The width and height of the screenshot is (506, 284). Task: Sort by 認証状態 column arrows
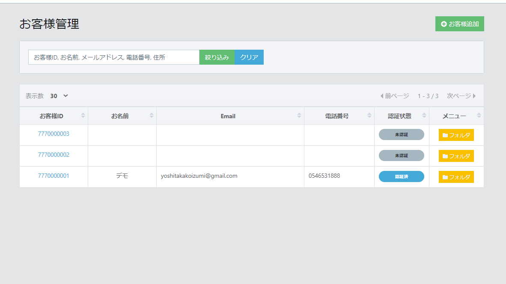[424, 116]
